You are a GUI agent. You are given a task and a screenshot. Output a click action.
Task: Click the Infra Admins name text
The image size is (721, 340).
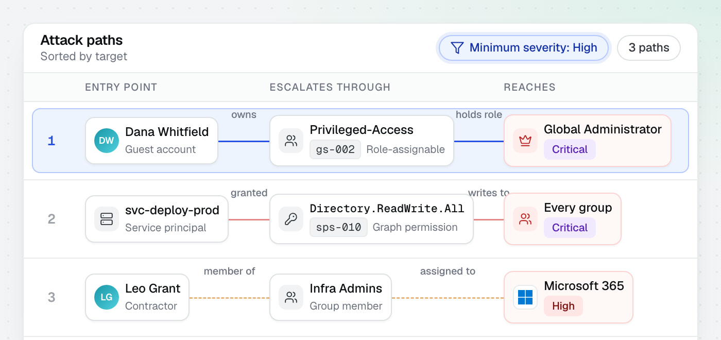(x=346, y=288)
